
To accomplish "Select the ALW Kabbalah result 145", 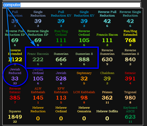I will click(38, 98).
